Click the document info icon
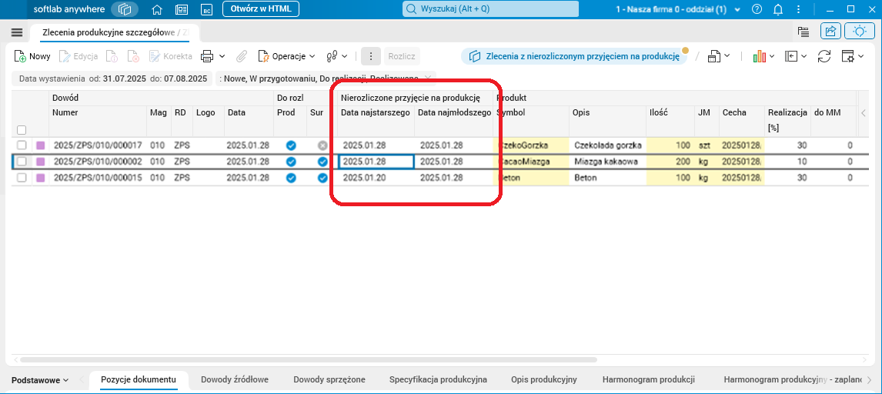The image size is (882, 394). pyautogui.click(x=112, y=56)
